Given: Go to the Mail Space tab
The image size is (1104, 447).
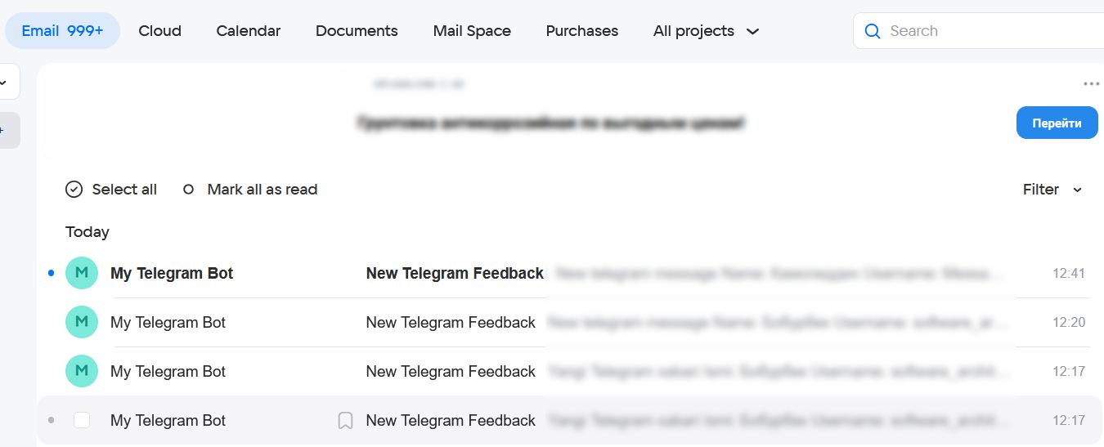Looking at the screenshot, I should coord(472,31).
